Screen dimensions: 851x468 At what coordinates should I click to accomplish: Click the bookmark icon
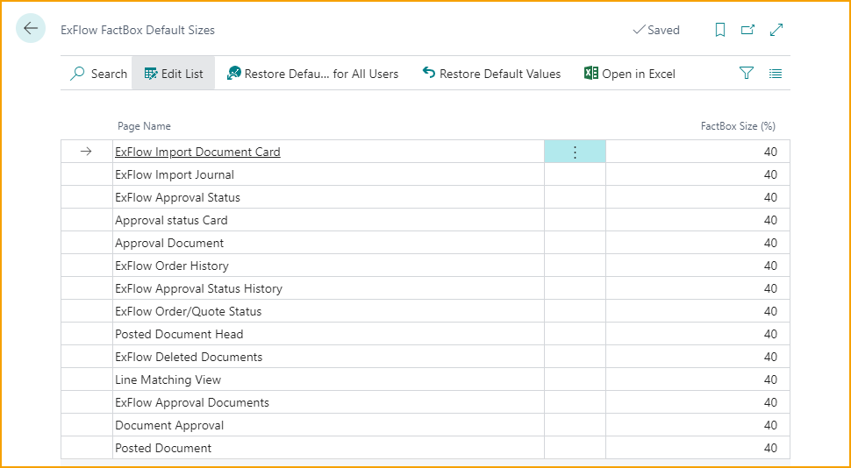[x=720, y=31]
